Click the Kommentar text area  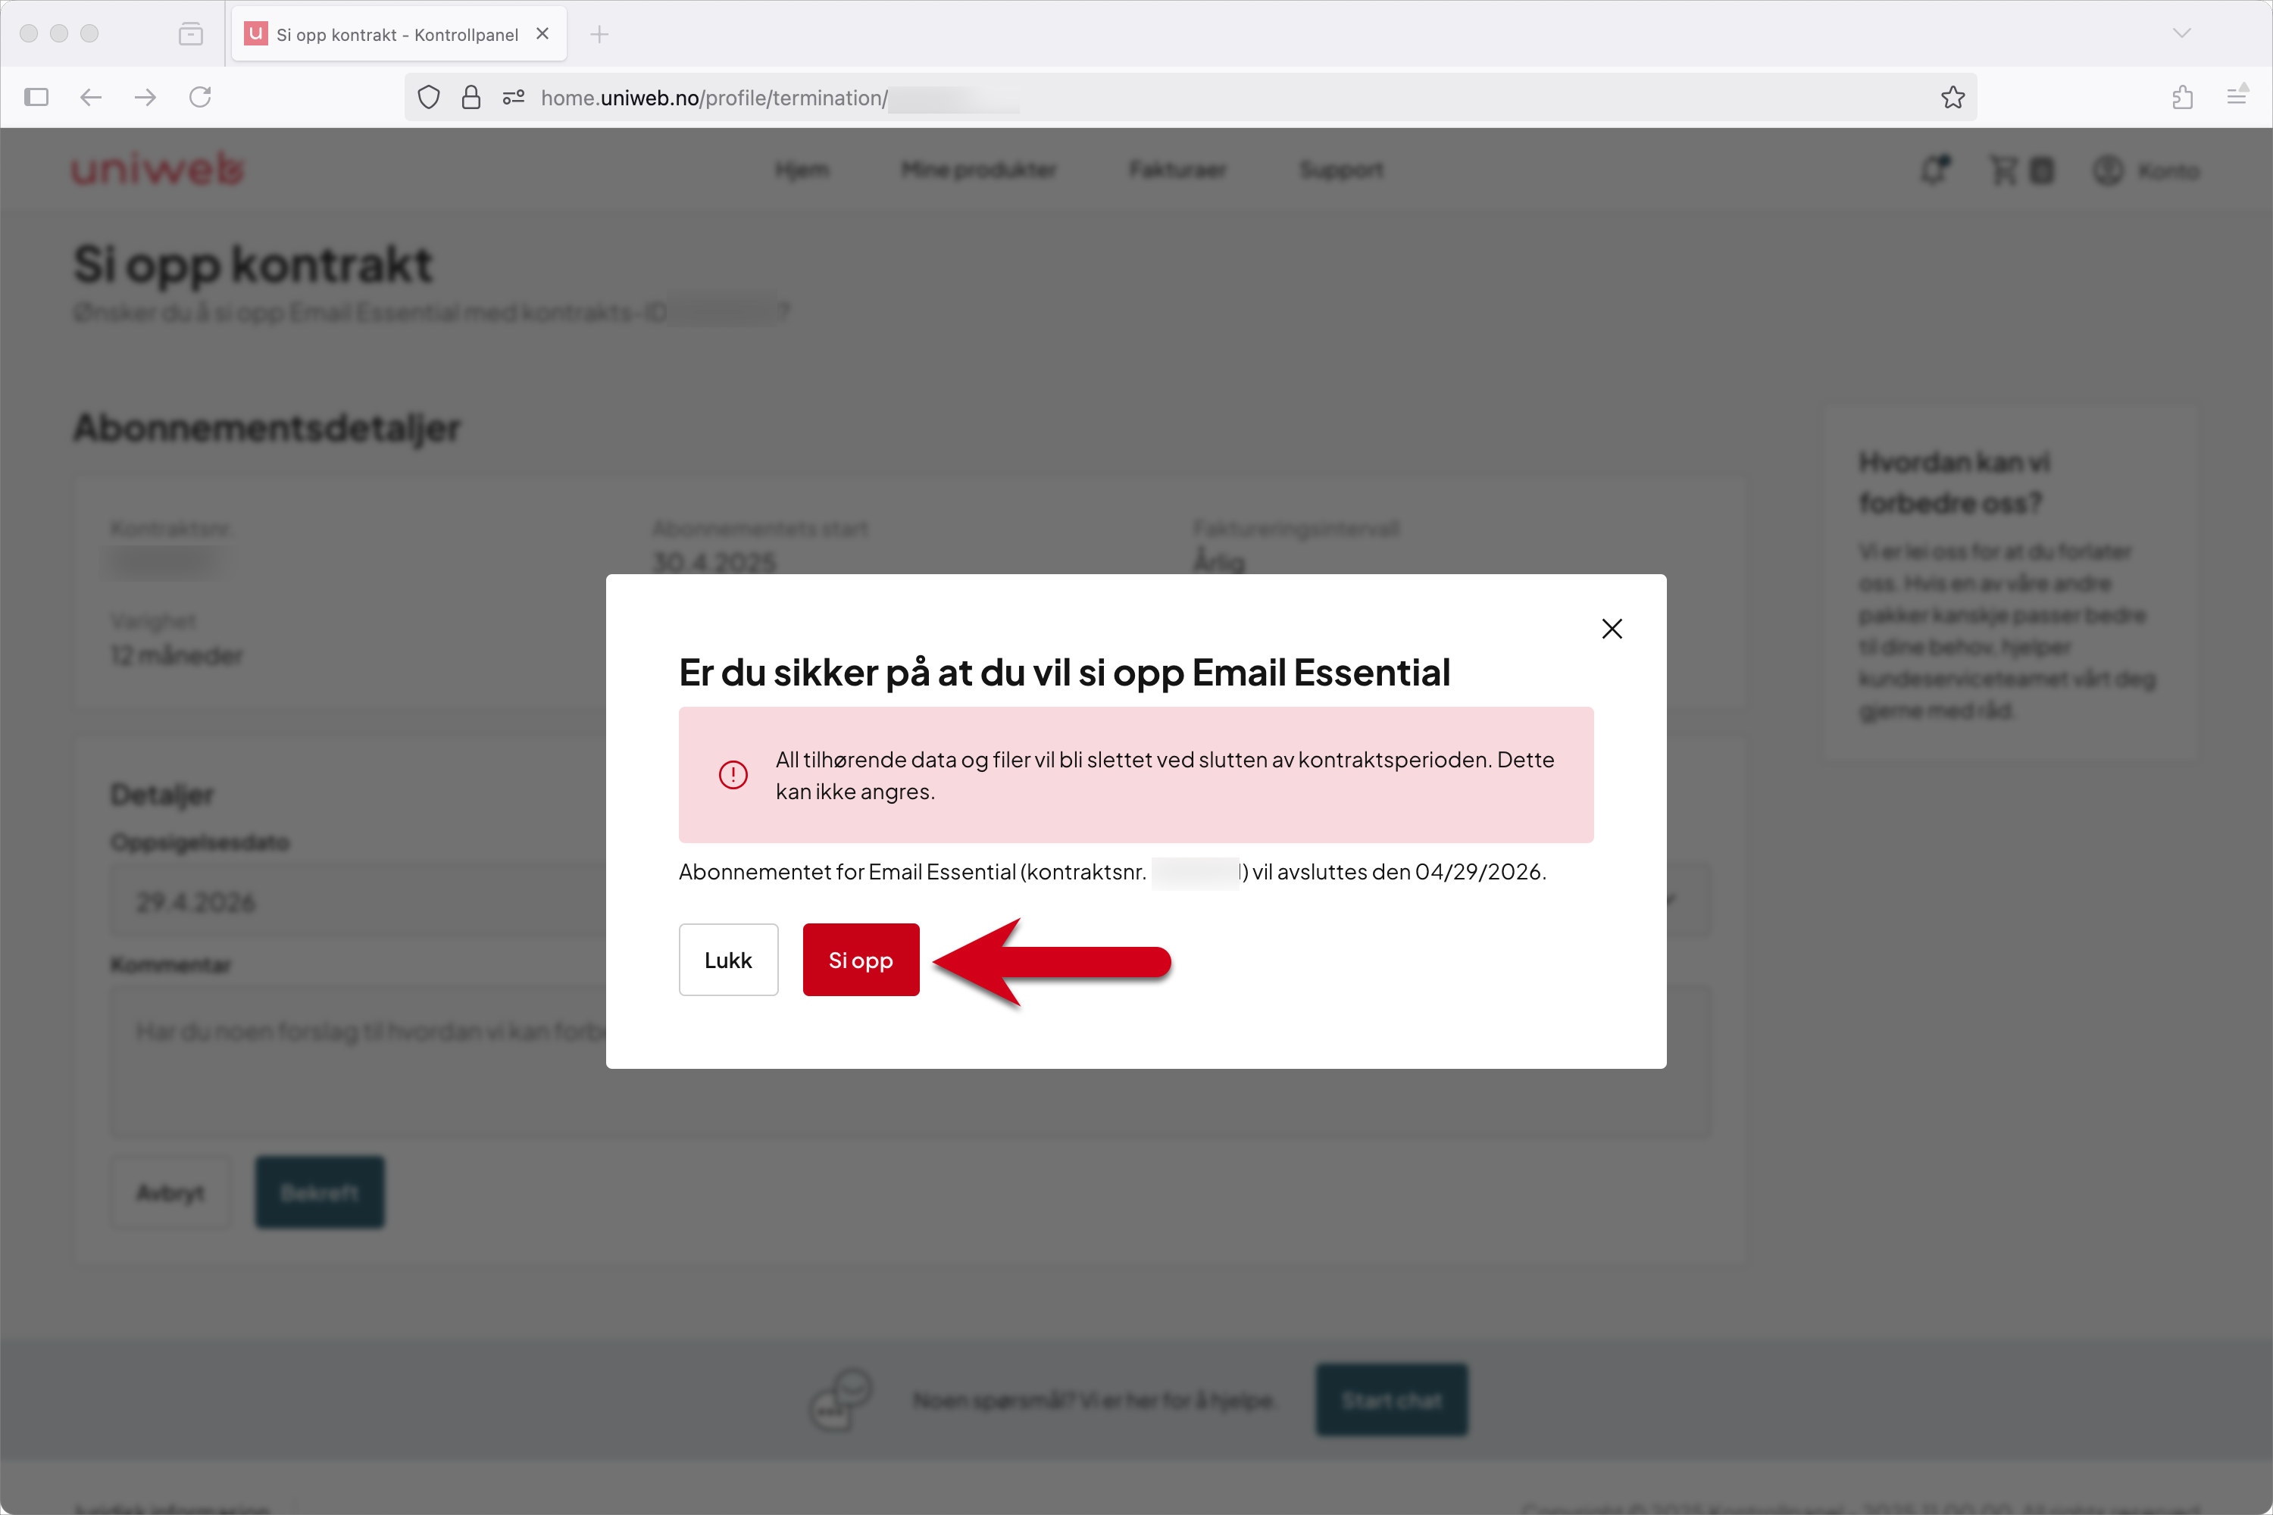click(x=909, y=1062)
